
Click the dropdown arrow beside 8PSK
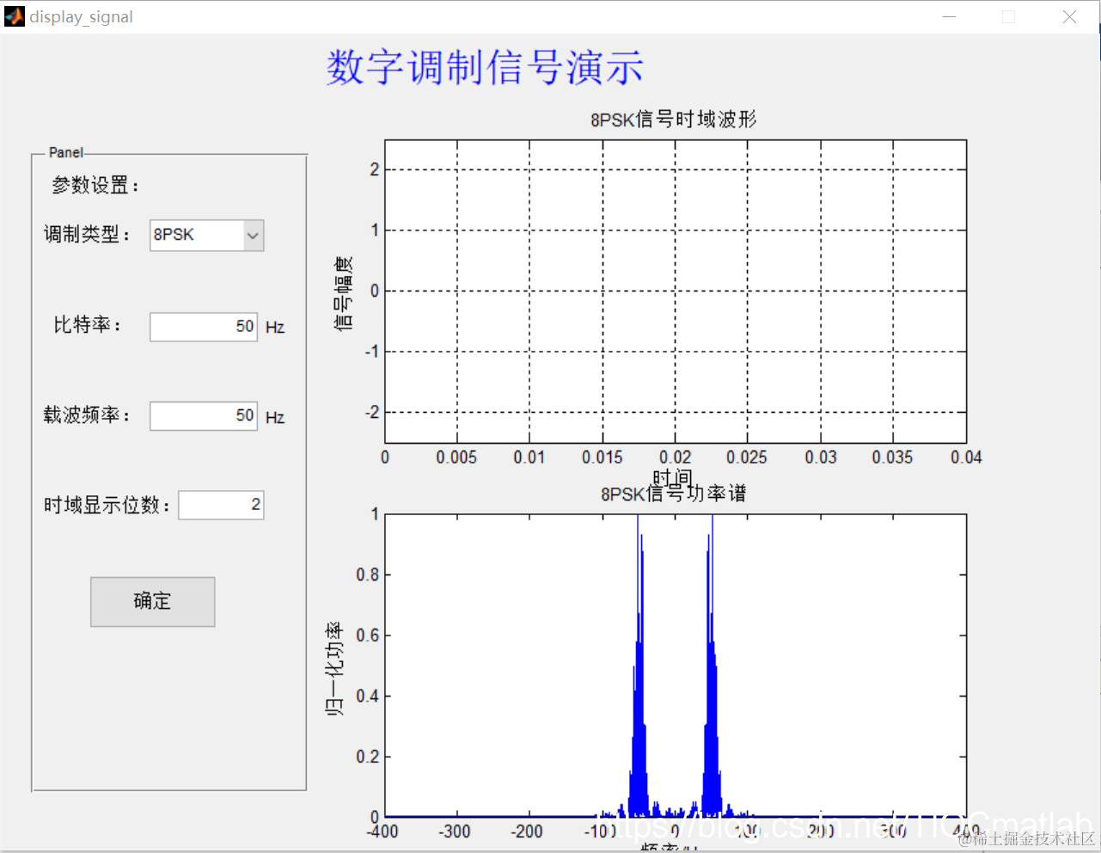pyautogui.click(x=253, y=236)
